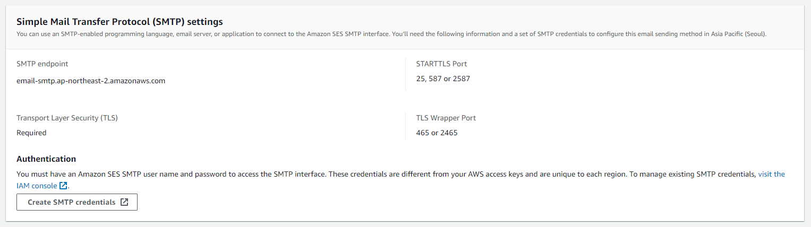Image resolution: width=811 pixels, height=227 pixels.
Task: Click the Authentication section heading
Action: point(46,159)
